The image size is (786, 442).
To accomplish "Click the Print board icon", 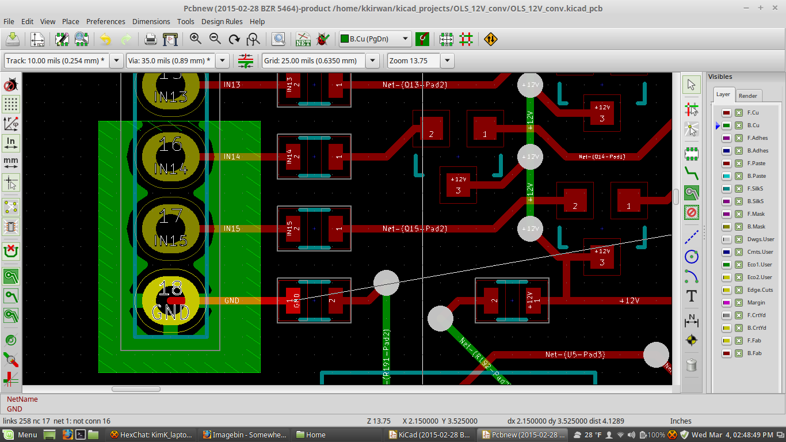I will click(x=150, y=39).
